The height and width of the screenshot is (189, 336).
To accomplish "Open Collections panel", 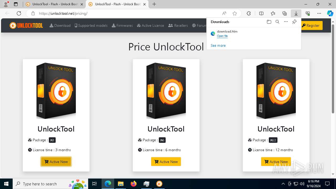I will [x=285, y=13].
